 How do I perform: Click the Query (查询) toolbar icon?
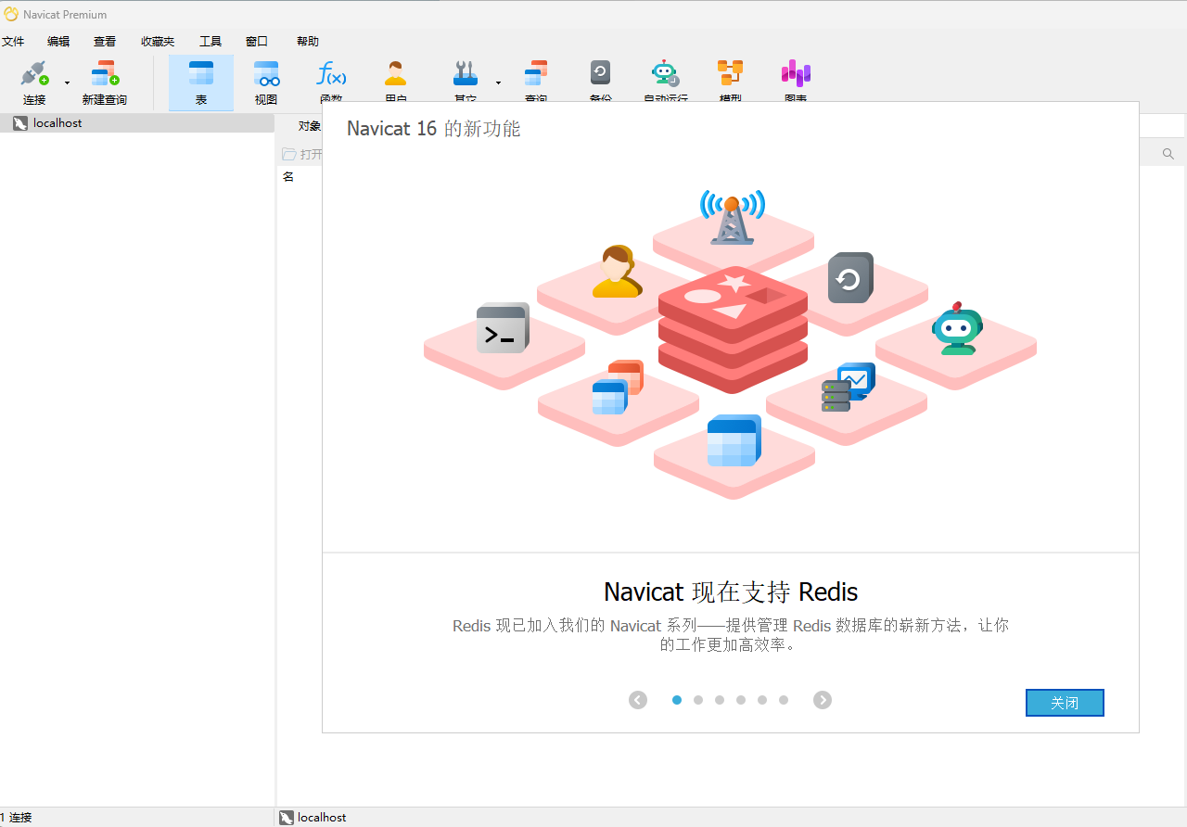point(536,74)
